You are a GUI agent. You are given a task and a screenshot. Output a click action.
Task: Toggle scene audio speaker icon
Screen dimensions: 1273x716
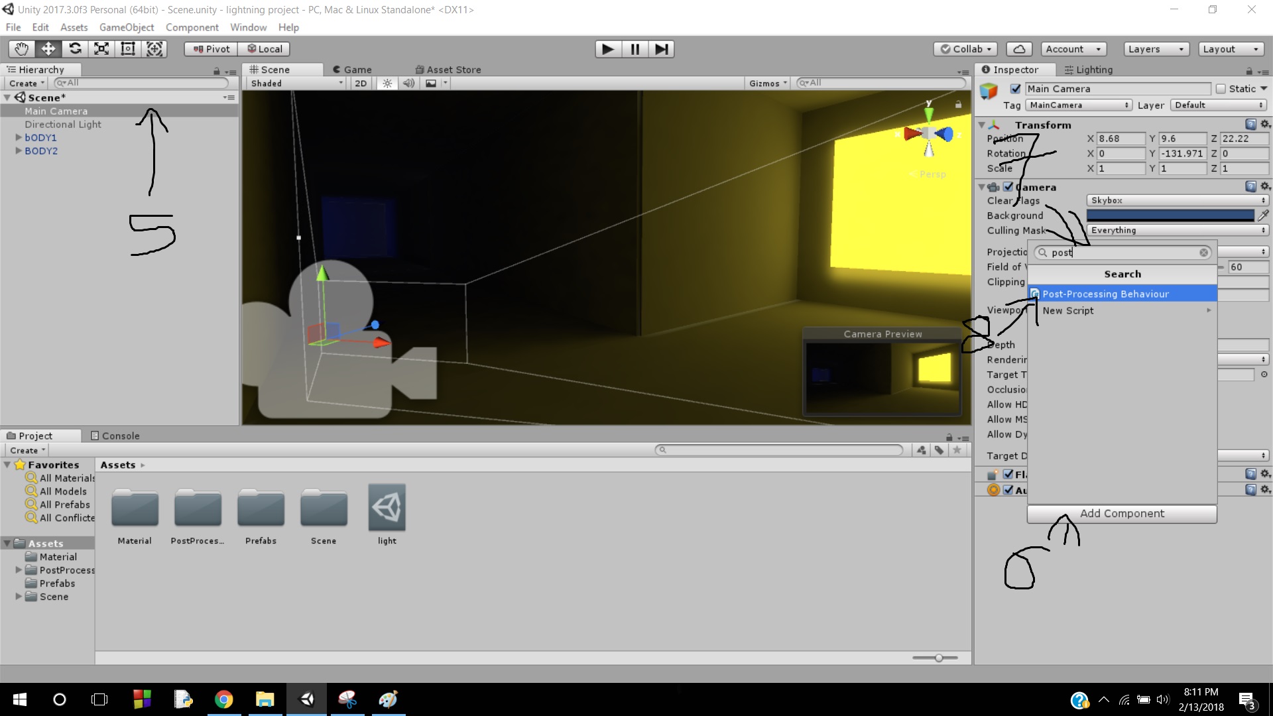409,83
